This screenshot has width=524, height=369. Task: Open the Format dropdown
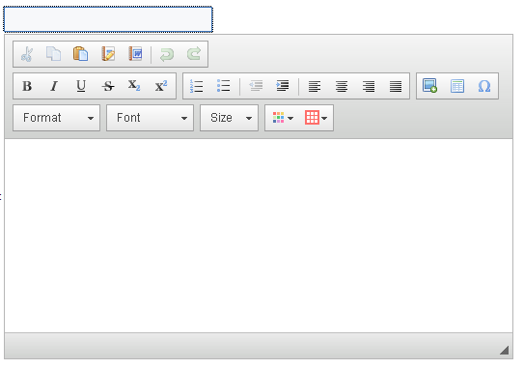coord(57,118)
